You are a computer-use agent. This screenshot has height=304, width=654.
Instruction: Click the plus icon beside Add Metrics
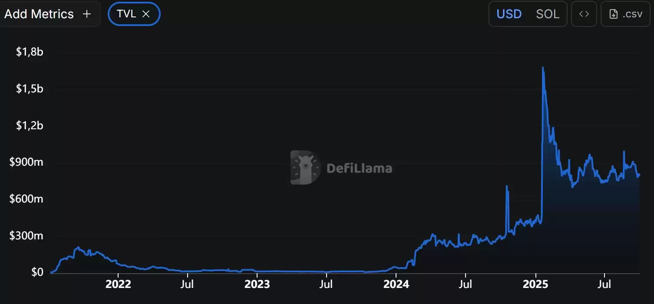tap(87, 14)
